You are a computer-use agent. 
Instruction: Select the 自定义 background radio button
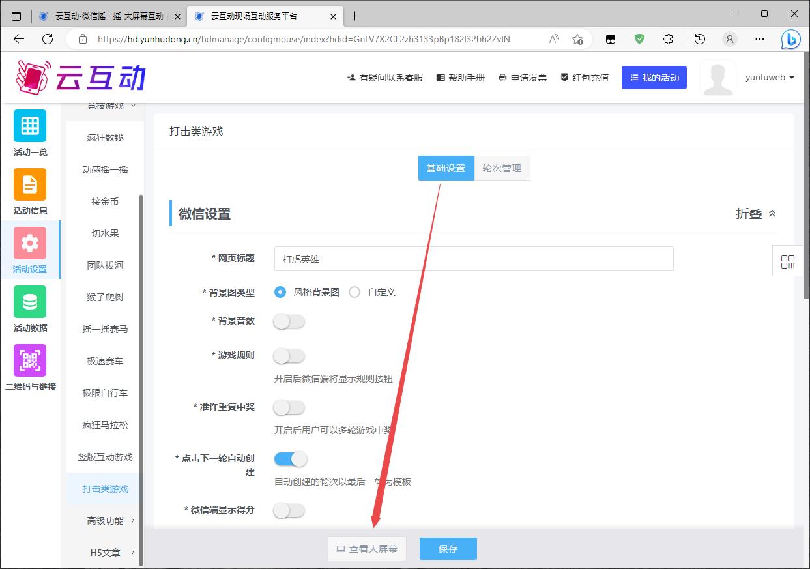point(354,292)
